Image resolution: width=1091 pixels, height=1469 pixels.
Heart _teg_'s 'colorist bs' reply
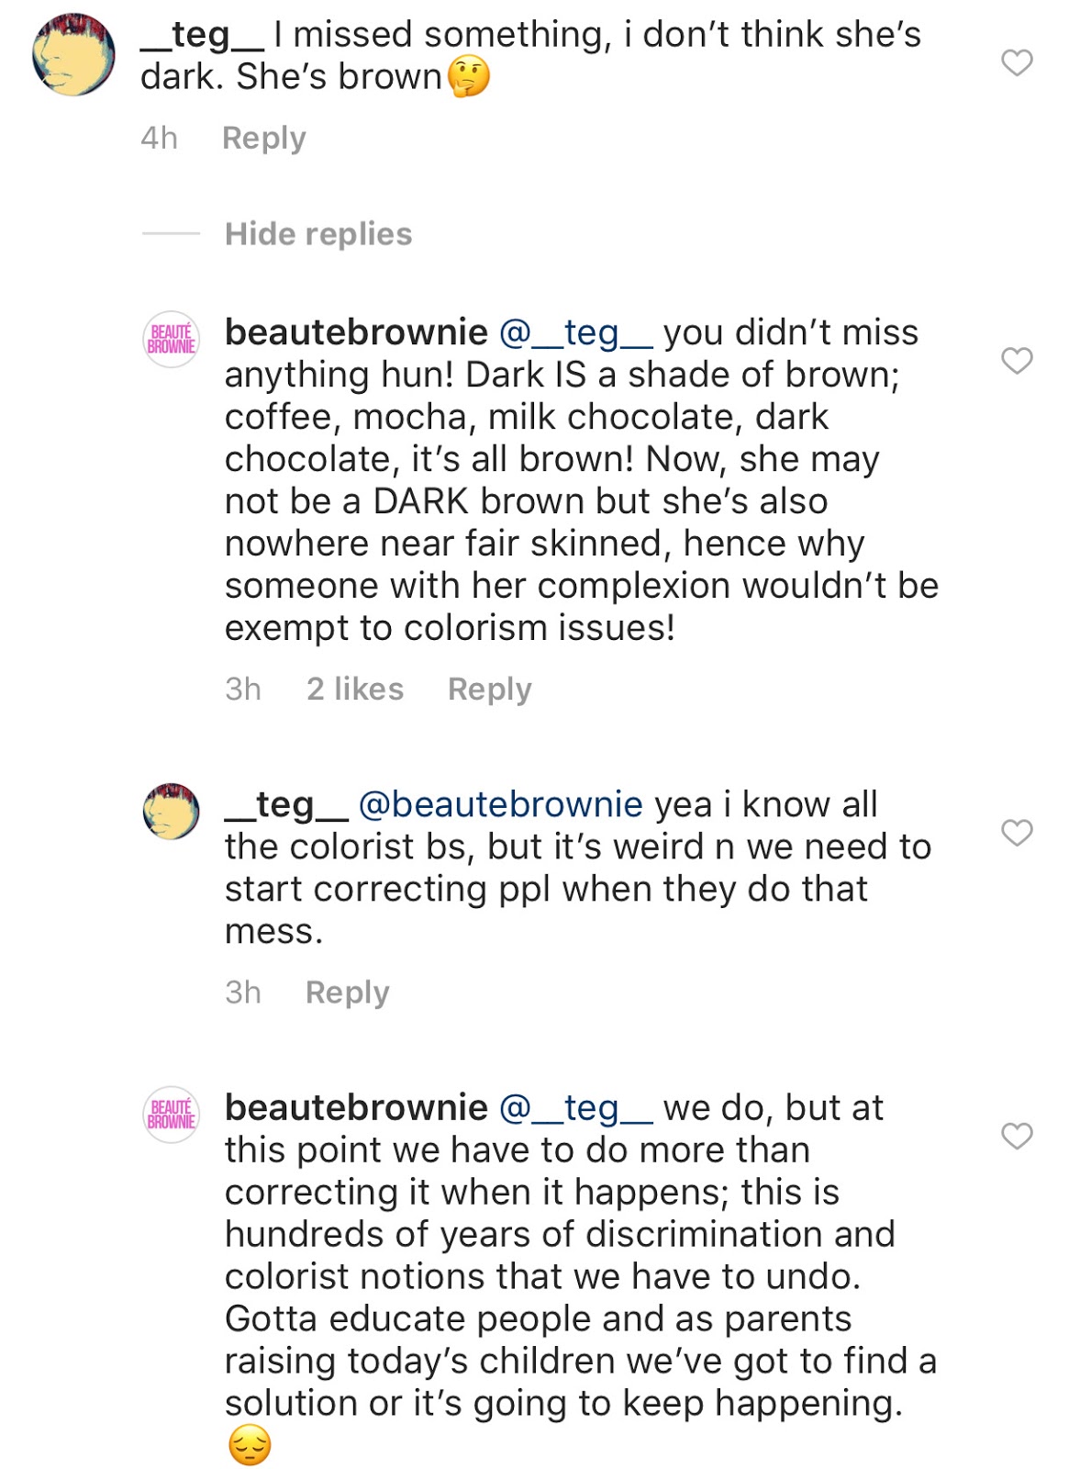1017,833
